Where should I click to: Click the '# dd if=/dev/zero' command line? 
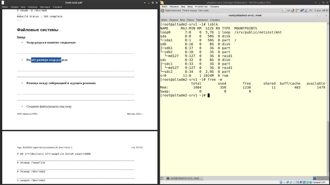tap(54, 154)
